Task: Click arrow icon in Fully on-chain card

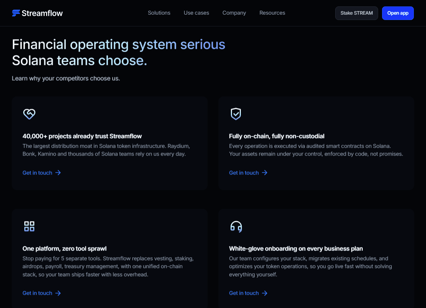Action: (264, 173)
